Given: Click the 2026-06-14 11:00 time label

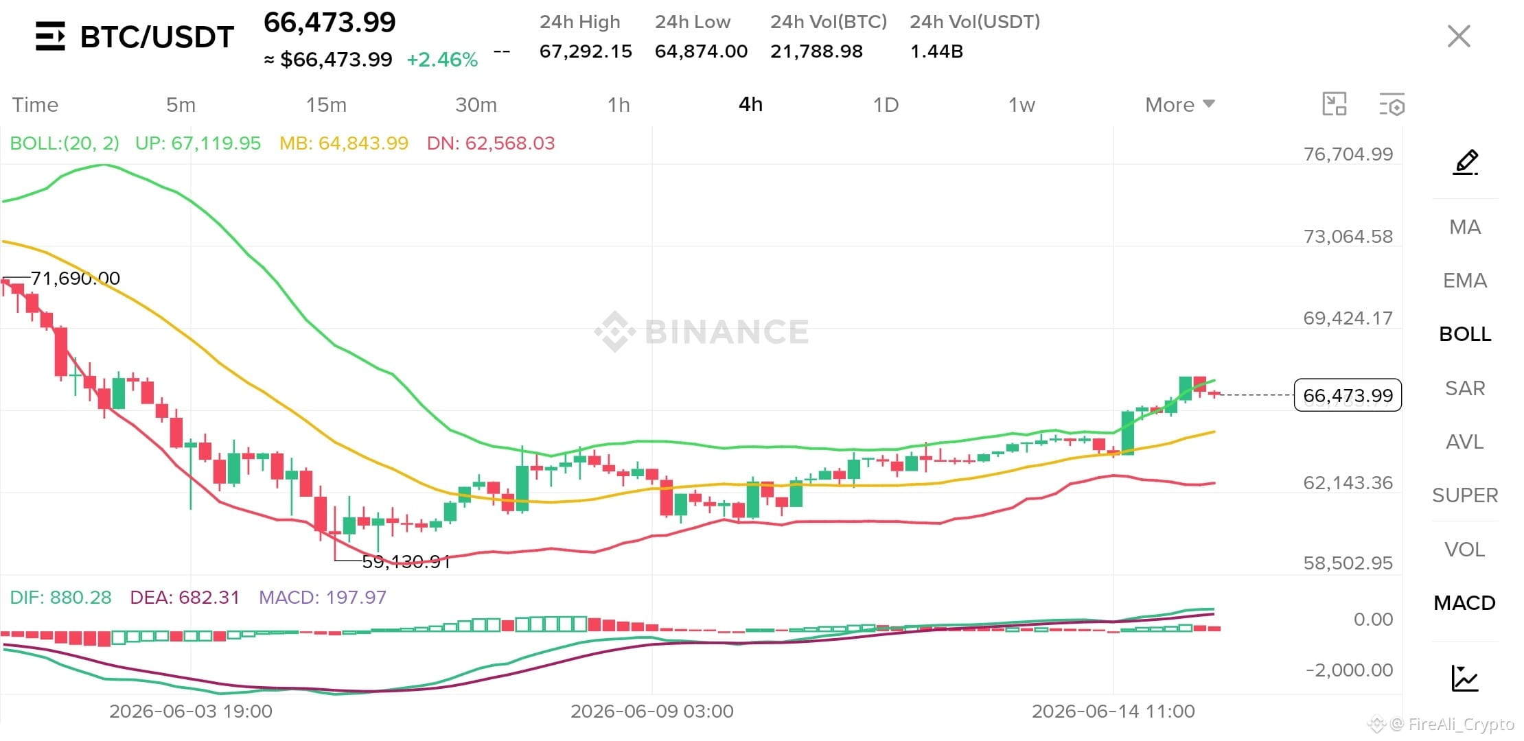Looking at the screenshot, I should [x=1113, y=711].
